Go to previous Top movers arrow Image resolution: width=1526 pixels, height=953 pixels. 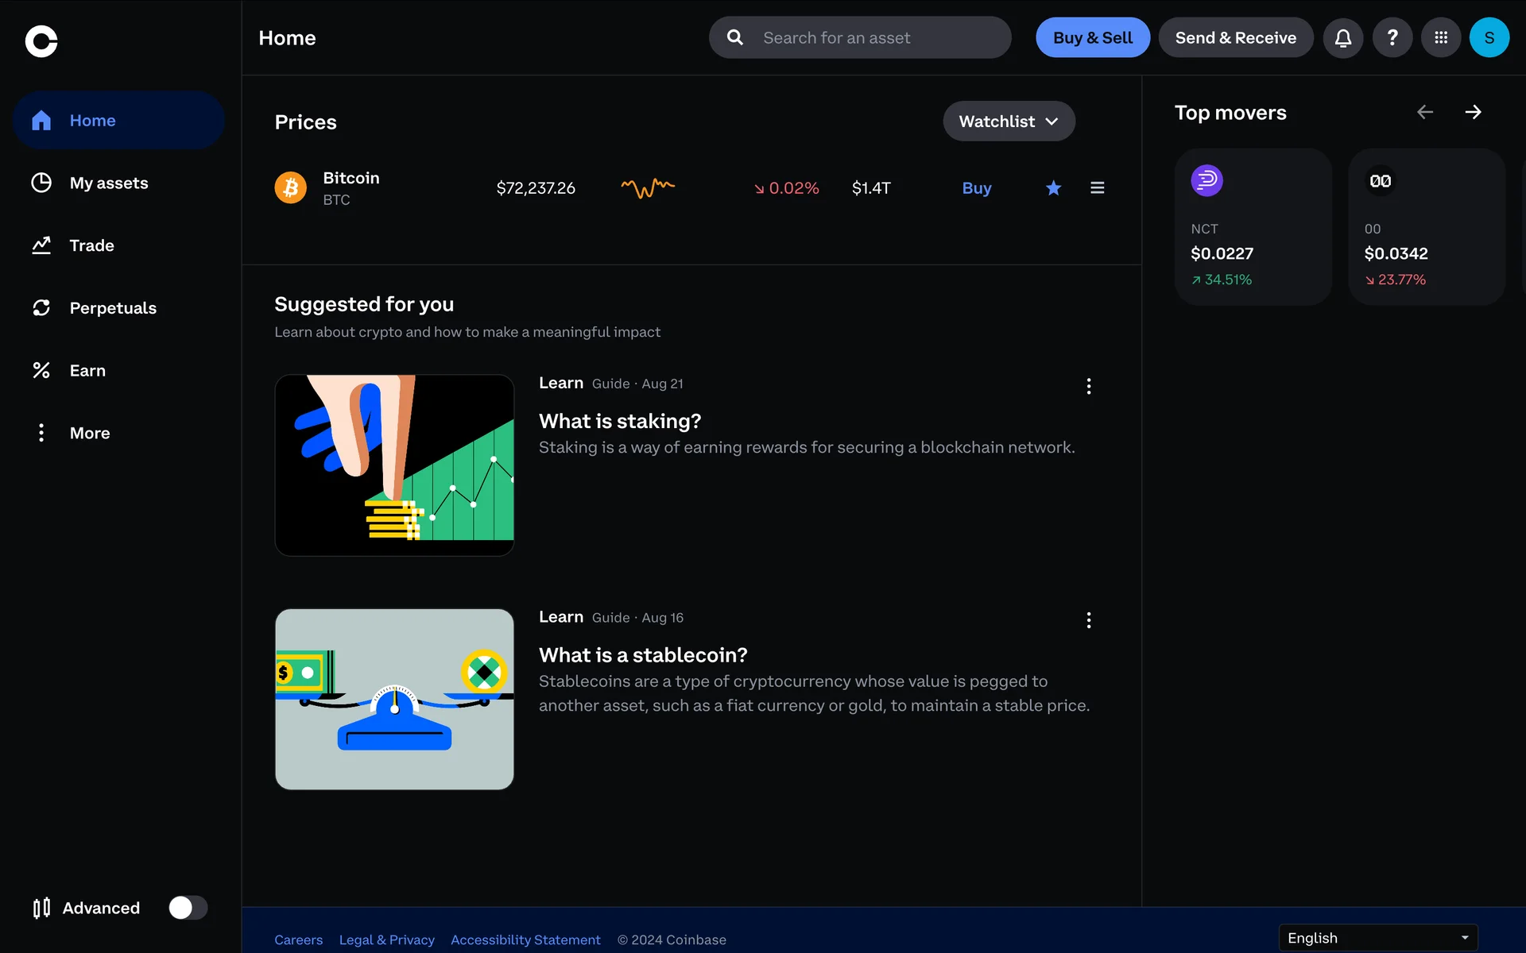point(1425,112)
